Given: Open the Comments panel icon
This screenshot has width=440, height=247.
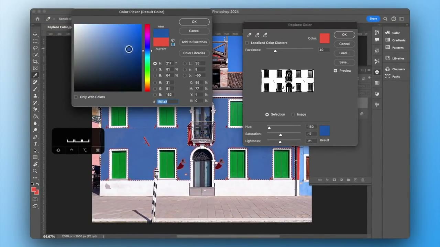Looking at the screenshot, I should coord(377,40).
